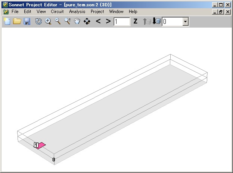Close the inner pure_tem.son document window
The width and height of the screenshot is (233, 173).
point(228,12)
